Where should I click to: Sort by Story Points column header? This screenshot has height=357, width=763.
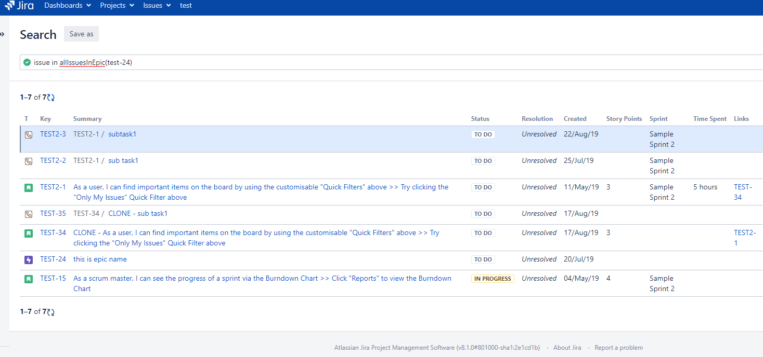(624, 119)
